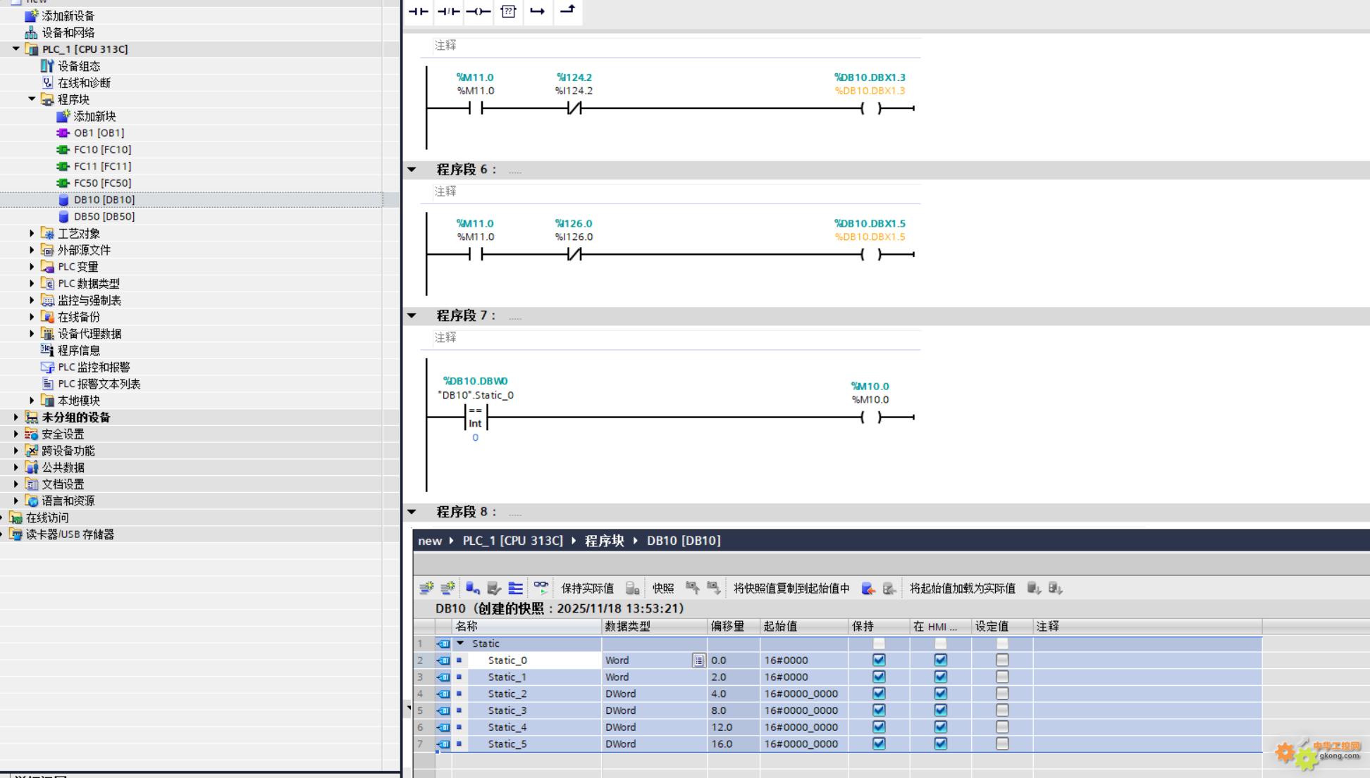This screenshot has width=1370, height=778.
Task: Toggle HMI accessible checkbox for Static_3
Action: [x=940, y=710]
